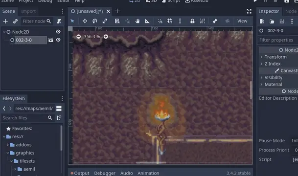Click the instance scene link icon
Screen dimensions: 298x176
pos(15,21)
